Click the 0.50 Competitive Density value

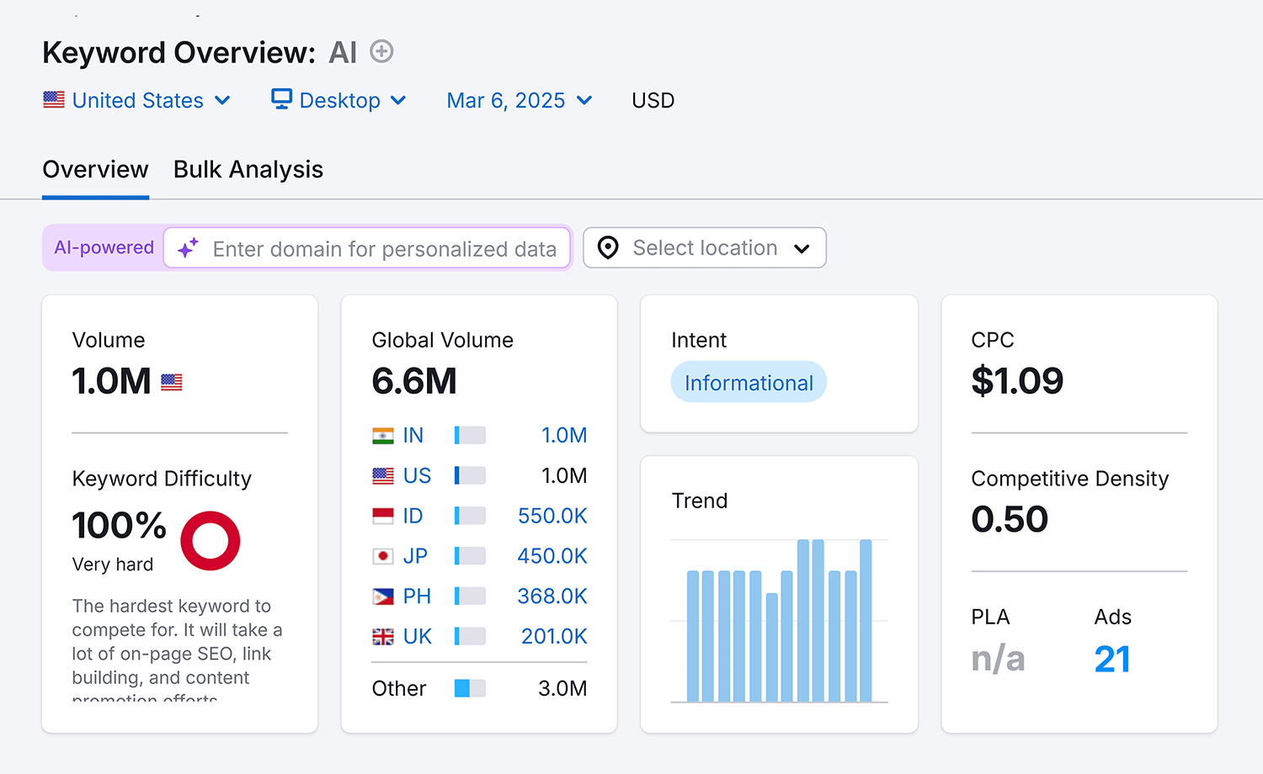(1010, 520)
